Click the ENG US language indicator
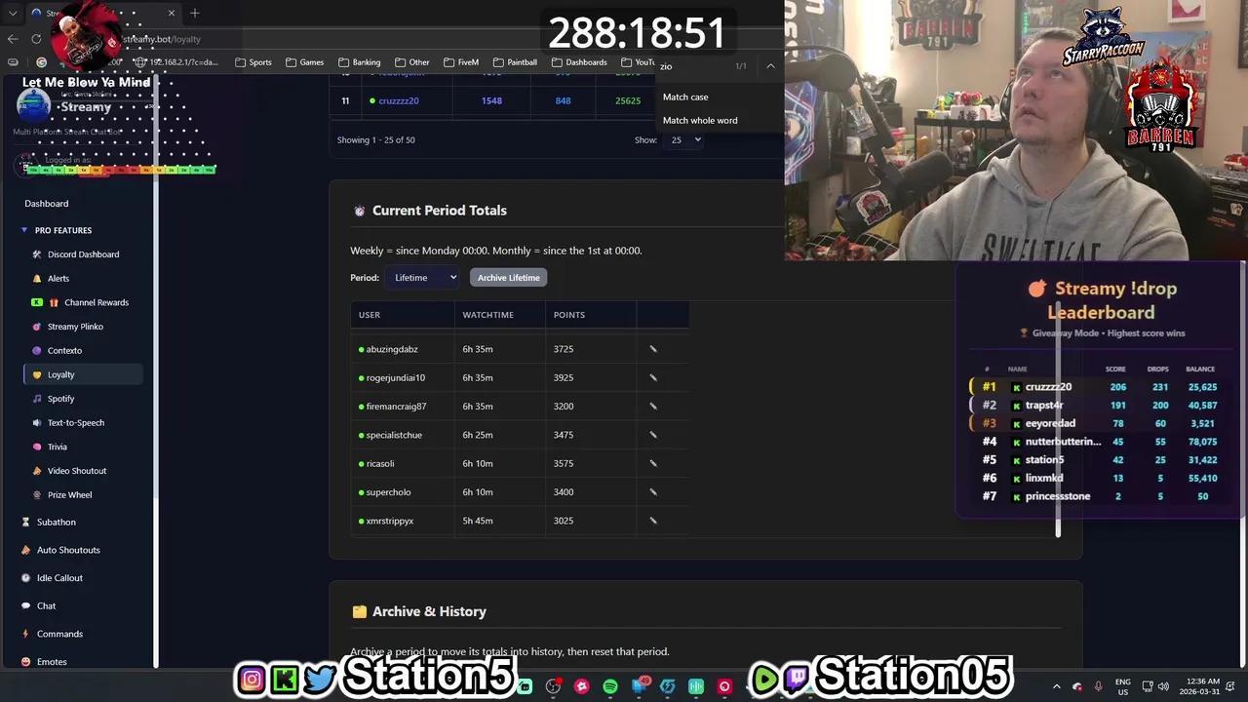The height and width of the screenshot is (702, 1248). pyautogui.click(x=1122, y=686)
